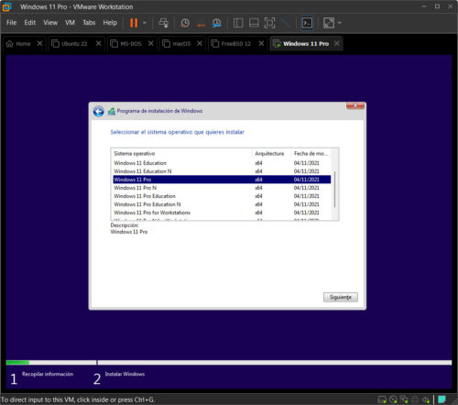Close the FreeBSD 12 tab
The image size is (458, 405).
261,44
